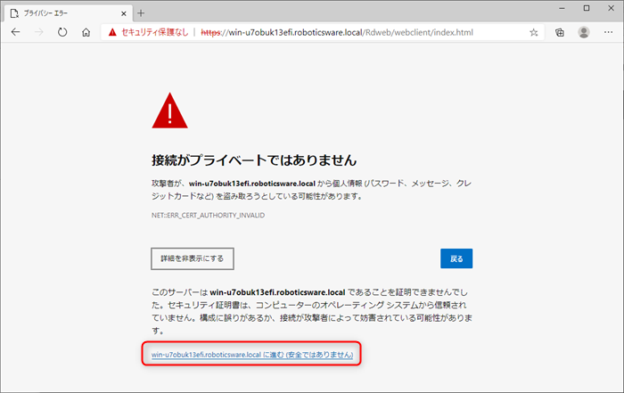Click the セキュリティ保護なし label in the address bar
This screenshot has width=624, height=393.
click(x=155, y=32)
